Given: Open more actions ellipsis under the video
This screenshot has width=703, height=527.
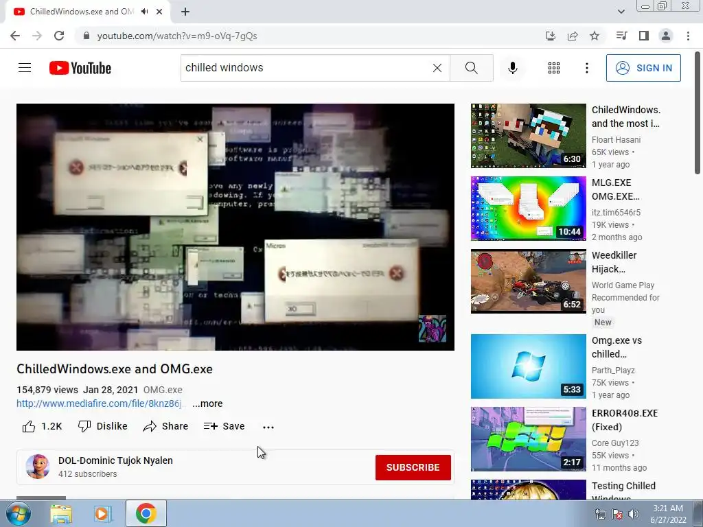Looking at the screenshot, I should 268,427.
